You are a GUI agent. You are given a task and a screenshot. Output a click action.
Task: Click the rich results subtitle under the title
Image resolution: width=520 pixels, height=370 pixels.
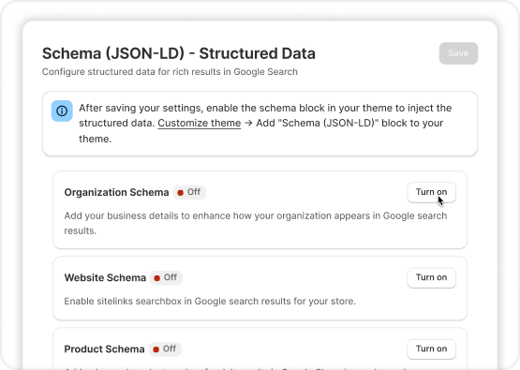point(170,72)
